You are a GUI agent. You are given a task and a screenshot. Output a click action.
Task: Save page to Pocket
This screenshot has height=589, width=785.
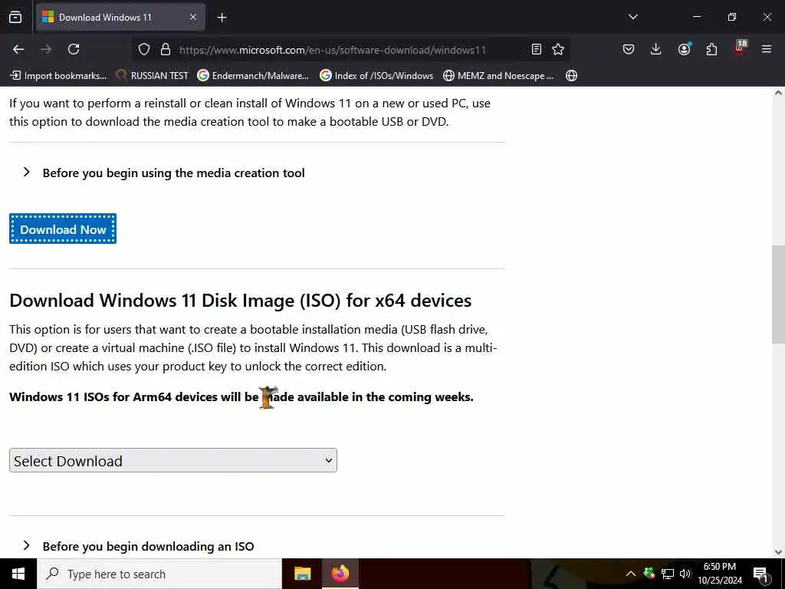[x=629, y=49]
